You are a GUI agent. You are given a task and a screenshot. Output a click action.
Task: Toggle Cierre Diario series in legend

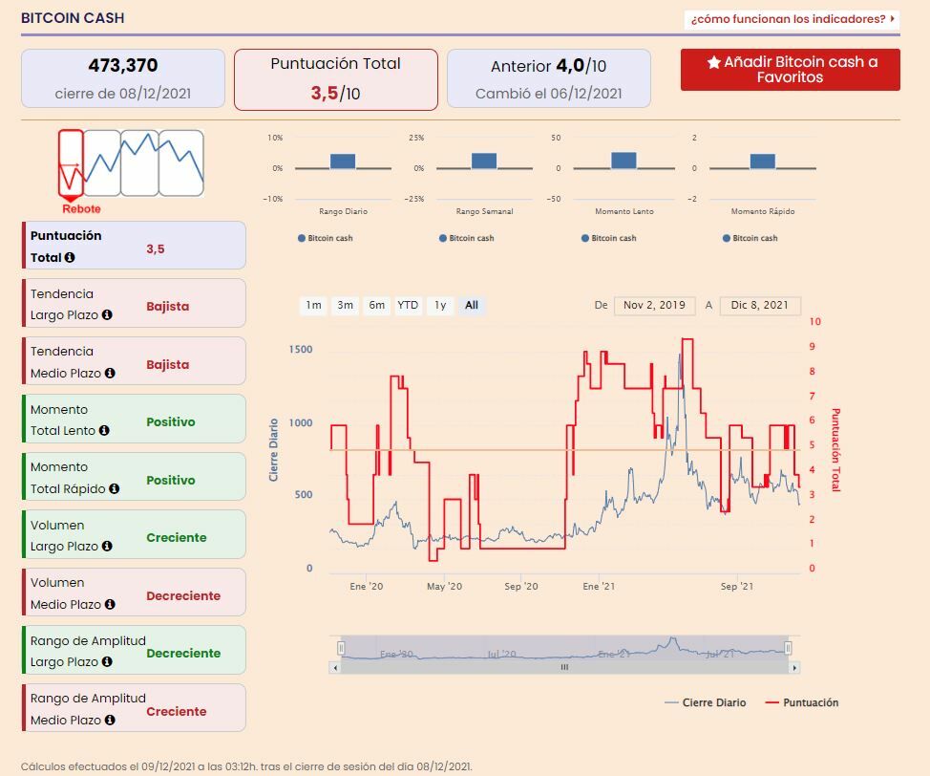pyautogui.click(x=706, y=702)
